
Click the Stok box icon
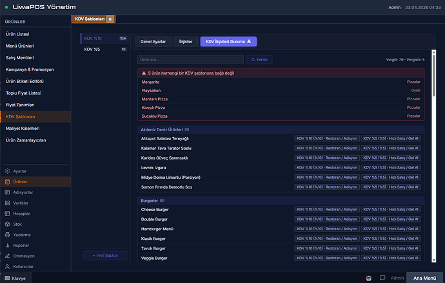(7, 224)
